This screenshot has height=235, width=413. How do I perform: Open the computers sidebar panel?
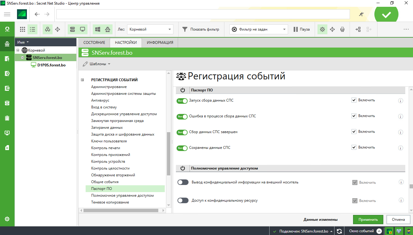pos(7,44)
